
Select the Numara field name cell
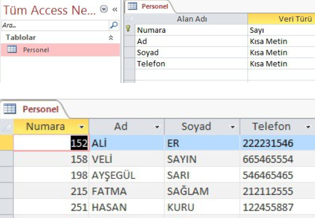coord(192,30)
